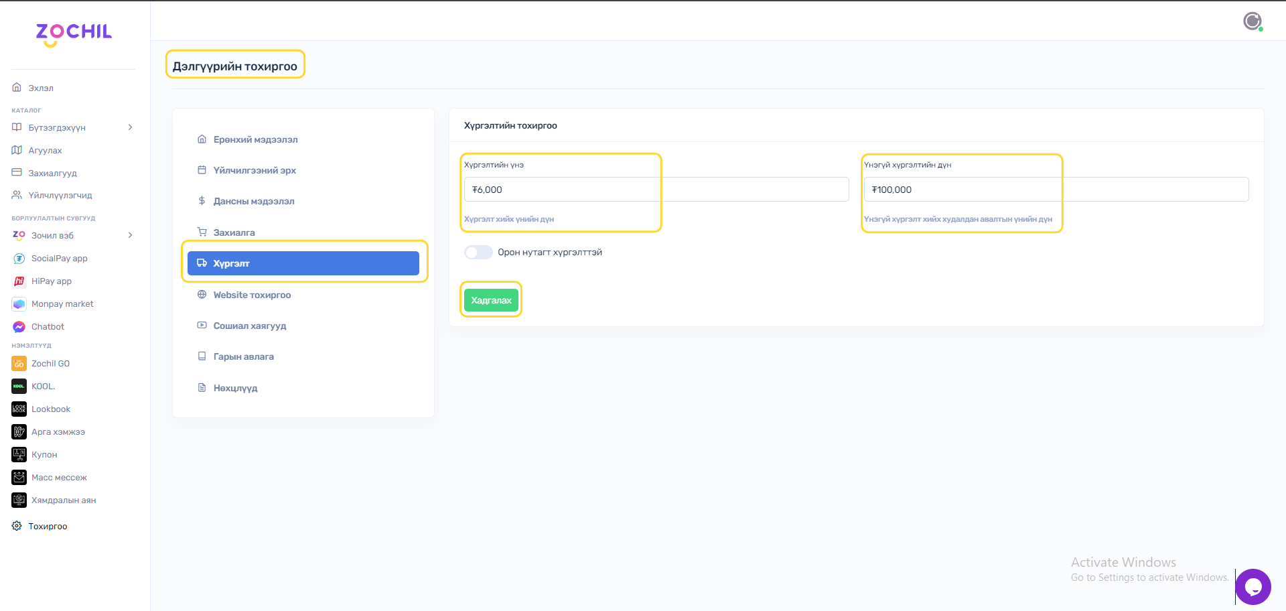Toggle the Орон нутагт хүргэлттэй switch
Screen dimensions: 1286x611
478,252
